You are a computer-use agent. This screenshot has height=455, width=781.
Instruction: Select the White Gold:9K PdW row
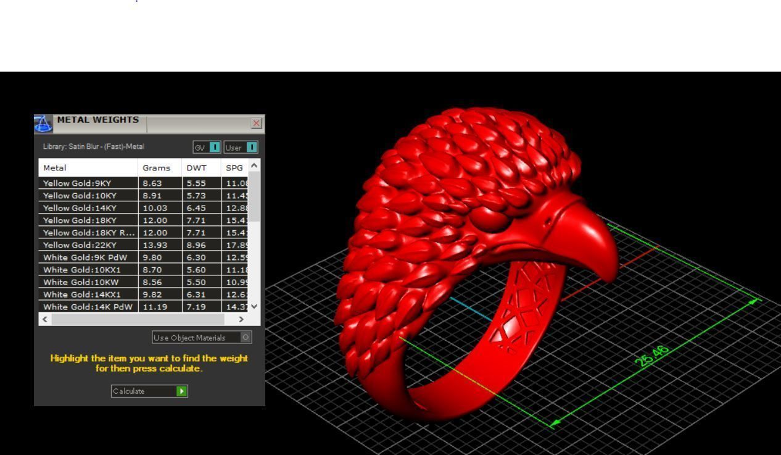[143, 257]
